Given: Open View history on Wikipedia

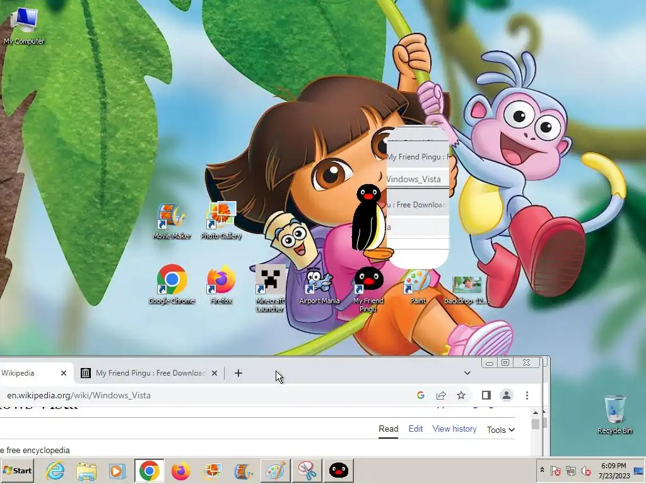Looking at the screenshot, I should tap(454, 429).
